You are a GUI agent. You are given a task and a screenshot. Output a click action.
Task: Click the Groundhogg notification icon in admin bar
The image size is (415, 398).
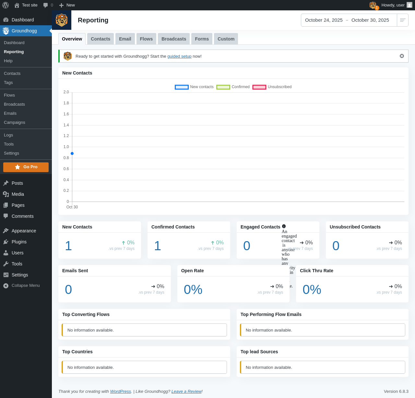tap(373, 5)
